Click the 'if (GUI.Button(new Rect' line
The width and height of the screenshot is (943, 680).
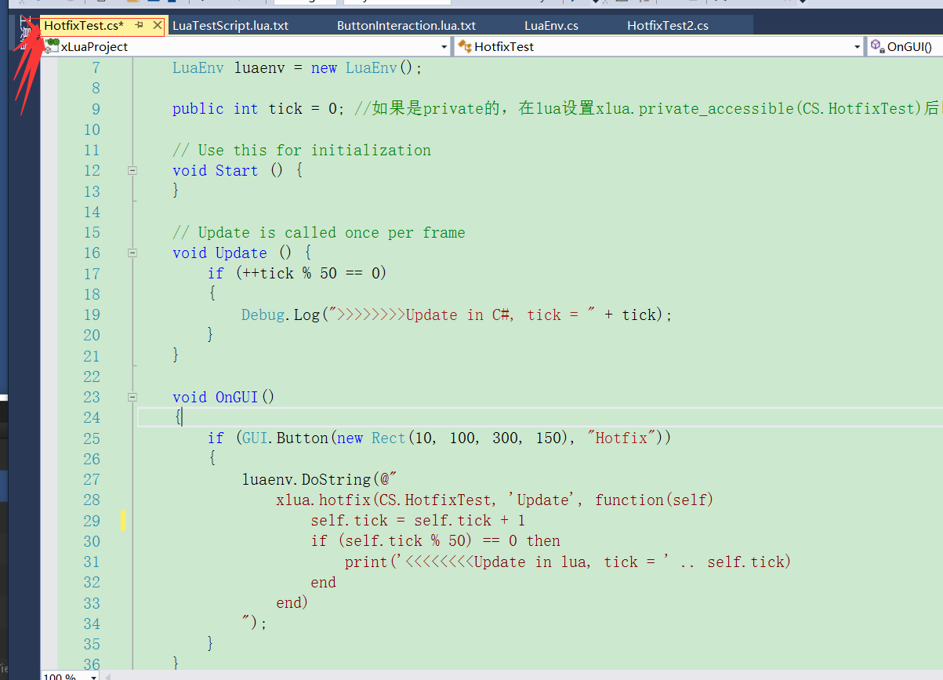coord(440,438)
